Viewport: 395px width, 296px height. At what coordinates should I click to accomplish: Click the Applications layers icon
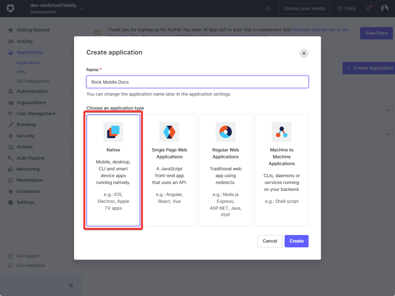[11, 52]
